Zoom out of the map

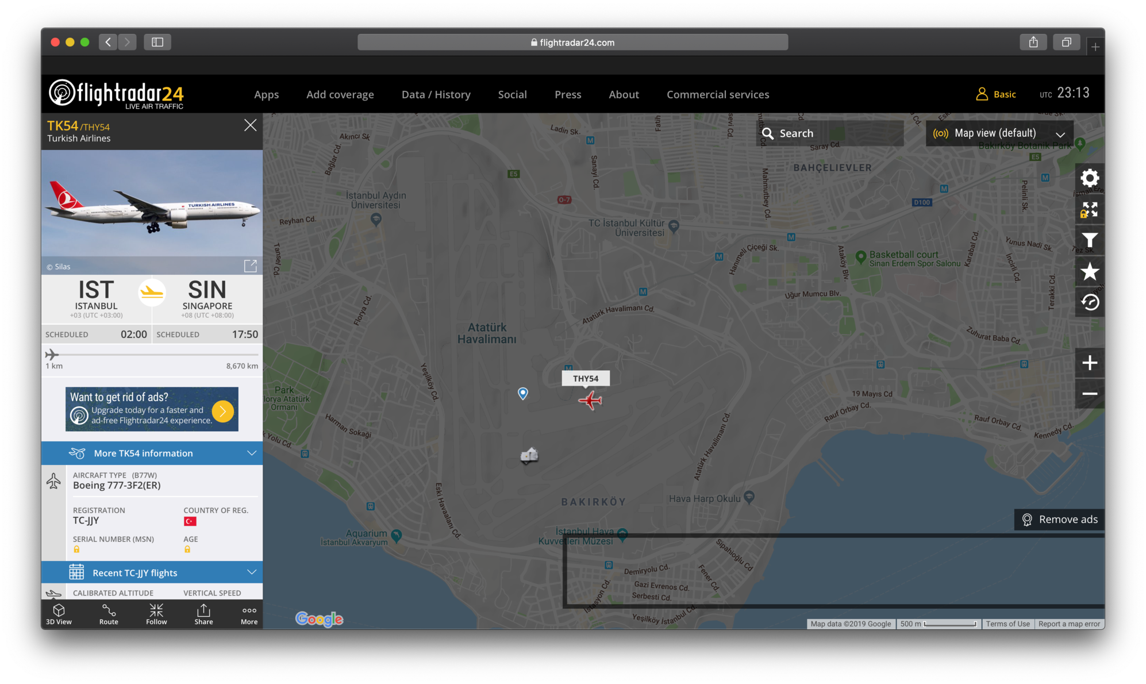[1089, 394]
